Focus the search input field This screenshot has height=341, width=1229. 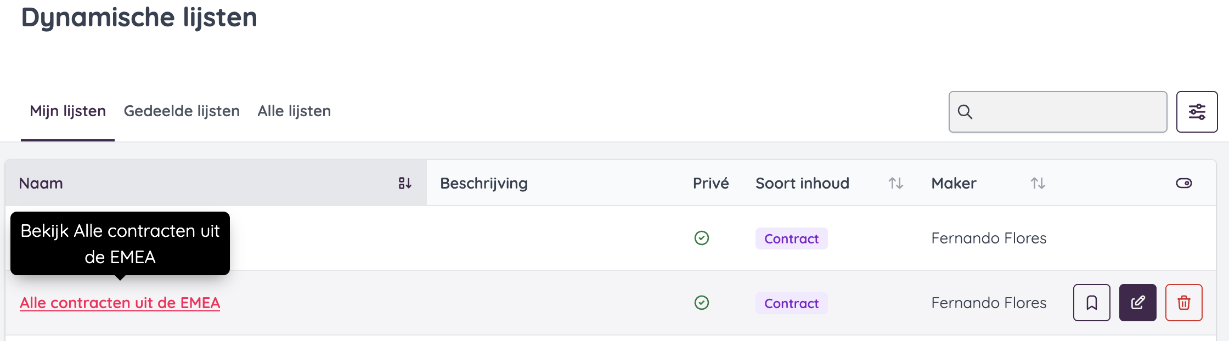[x=1067, y=112]
